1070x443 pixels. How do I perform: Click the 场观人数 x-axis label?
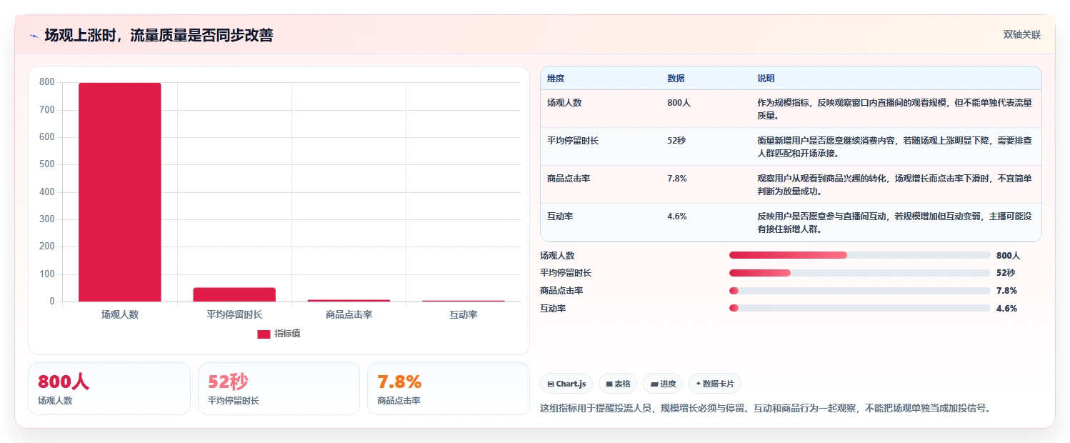click(120, 314)
